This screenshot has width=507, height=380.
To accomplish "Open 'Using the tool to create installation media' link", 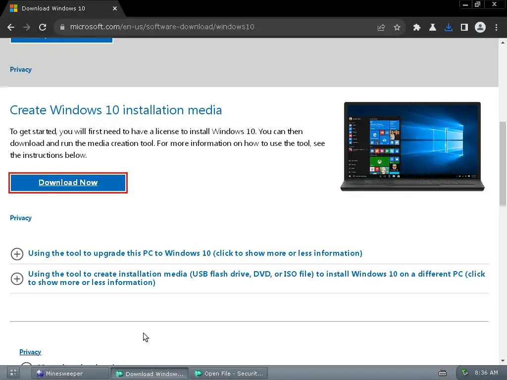I will tap(256, 278).
